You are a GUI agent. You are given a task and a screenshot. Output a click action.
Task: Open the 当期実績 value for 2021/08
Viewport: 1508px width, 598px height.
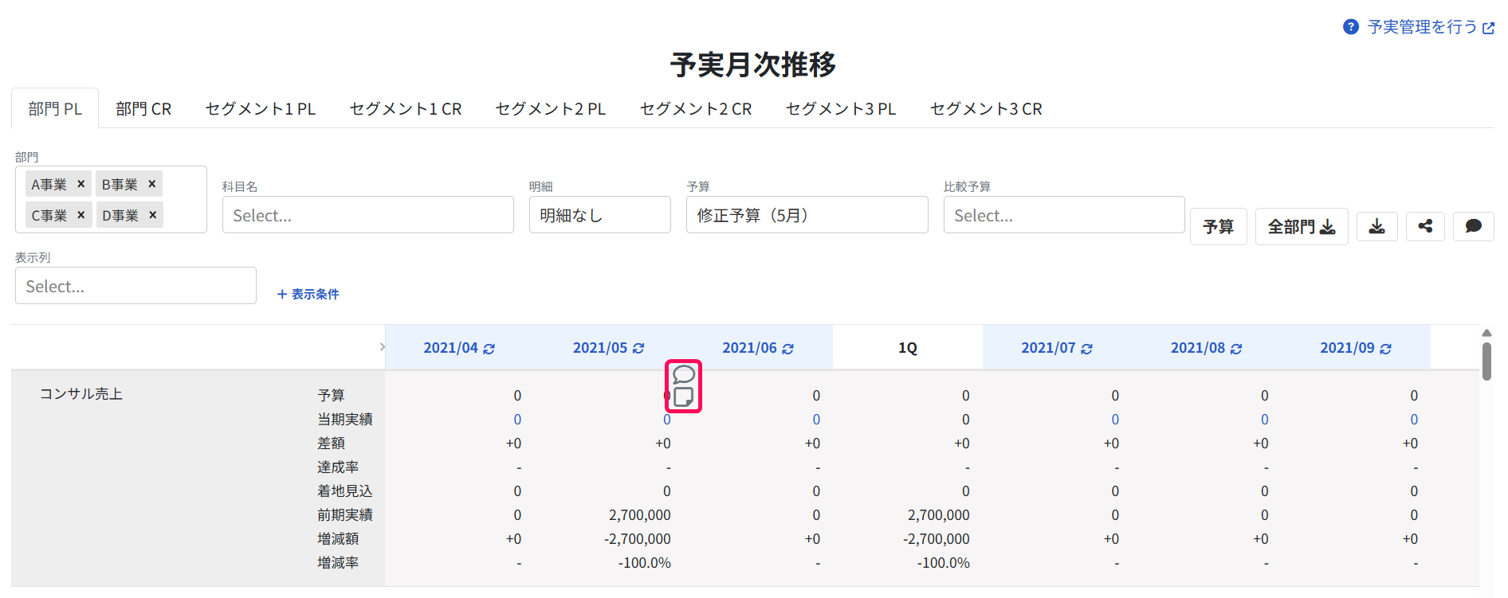tap(1265, 420)
